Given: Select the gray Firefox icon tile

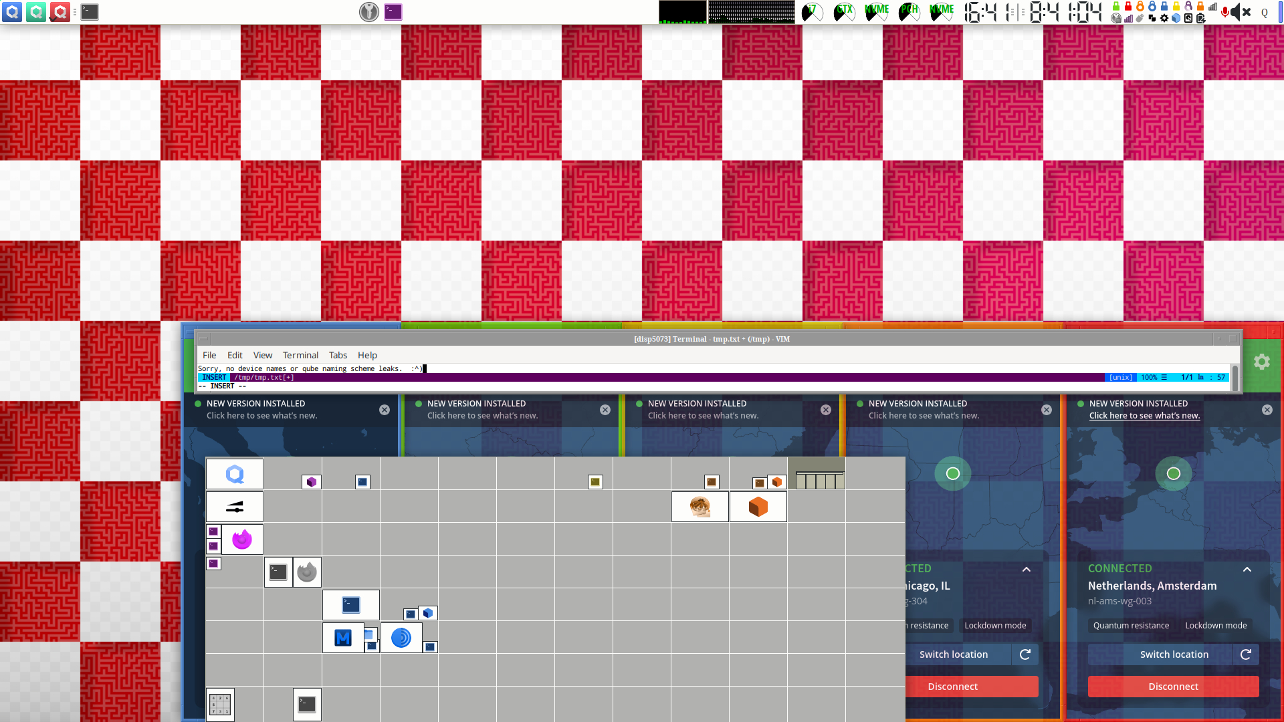Looking at the screenshot, I should 307,572.
